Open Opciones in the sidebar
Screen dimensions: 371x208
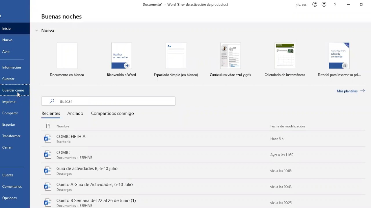[15, 198]
